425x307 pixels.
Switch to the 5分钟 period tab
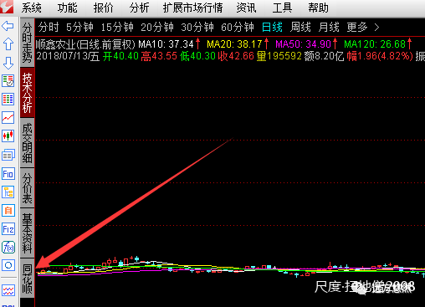pyautogui.click(x=79, y=28)
